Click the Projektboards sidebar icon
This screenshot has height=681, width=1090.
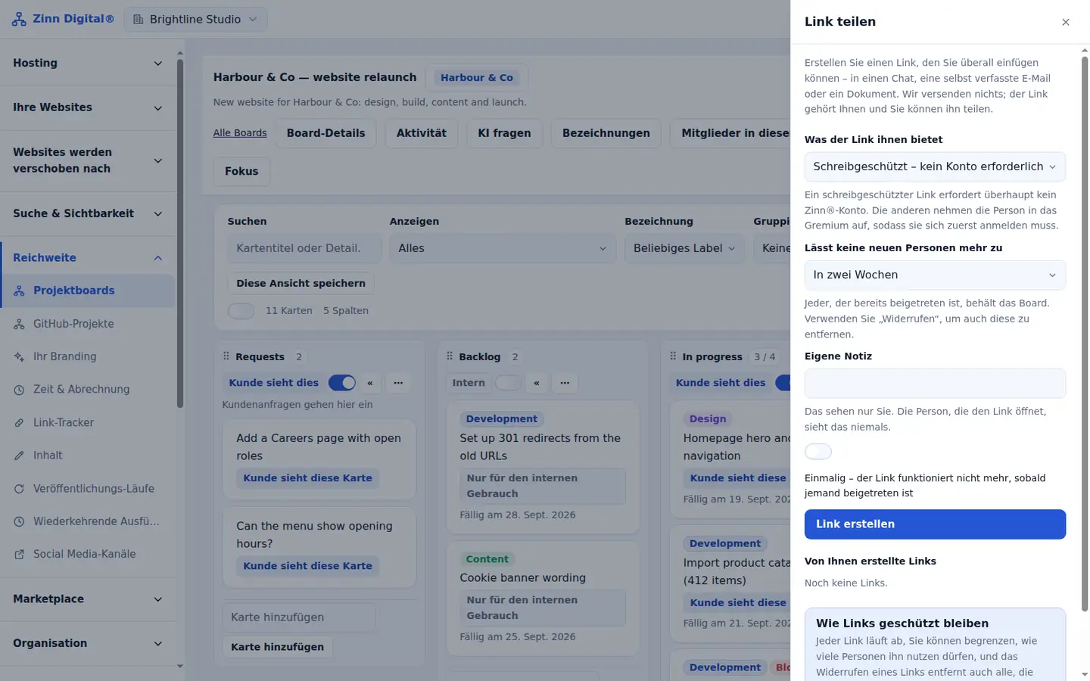pos(19,291)
